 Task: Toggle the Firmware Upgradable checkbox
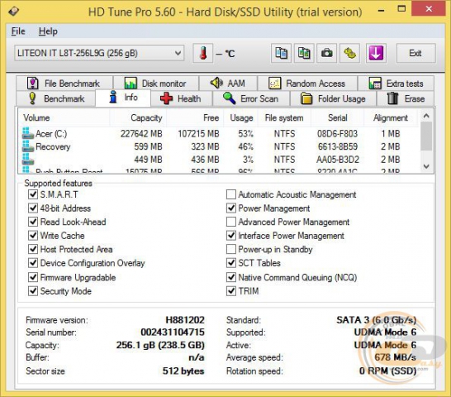click(x=33, y=277)
